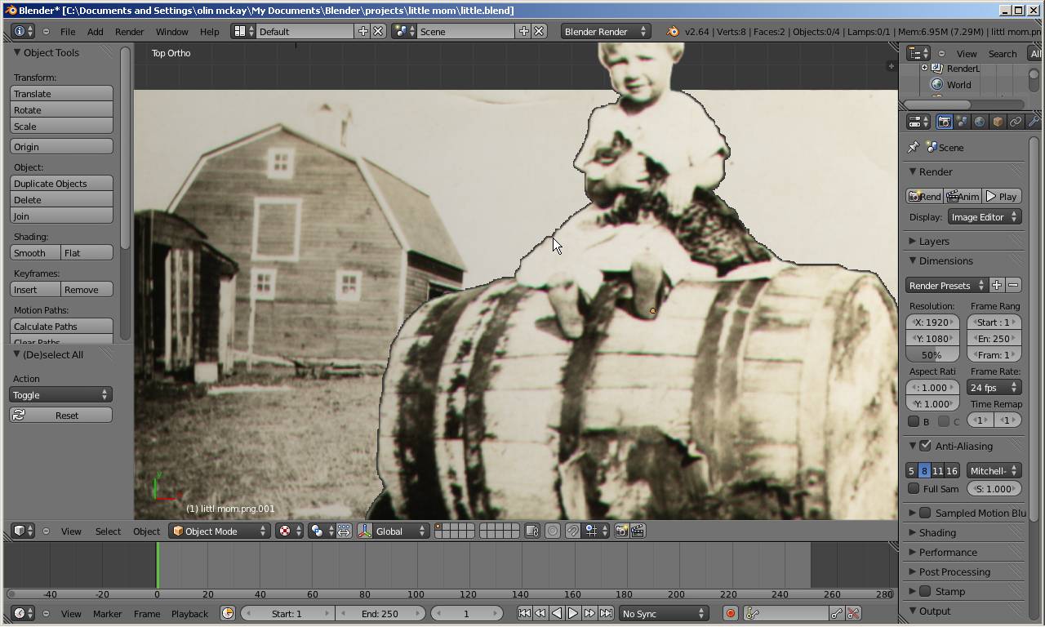Click the OpenGL render animation clapper icon
This screenshot has width=1045, height=627.
[638, 531]
